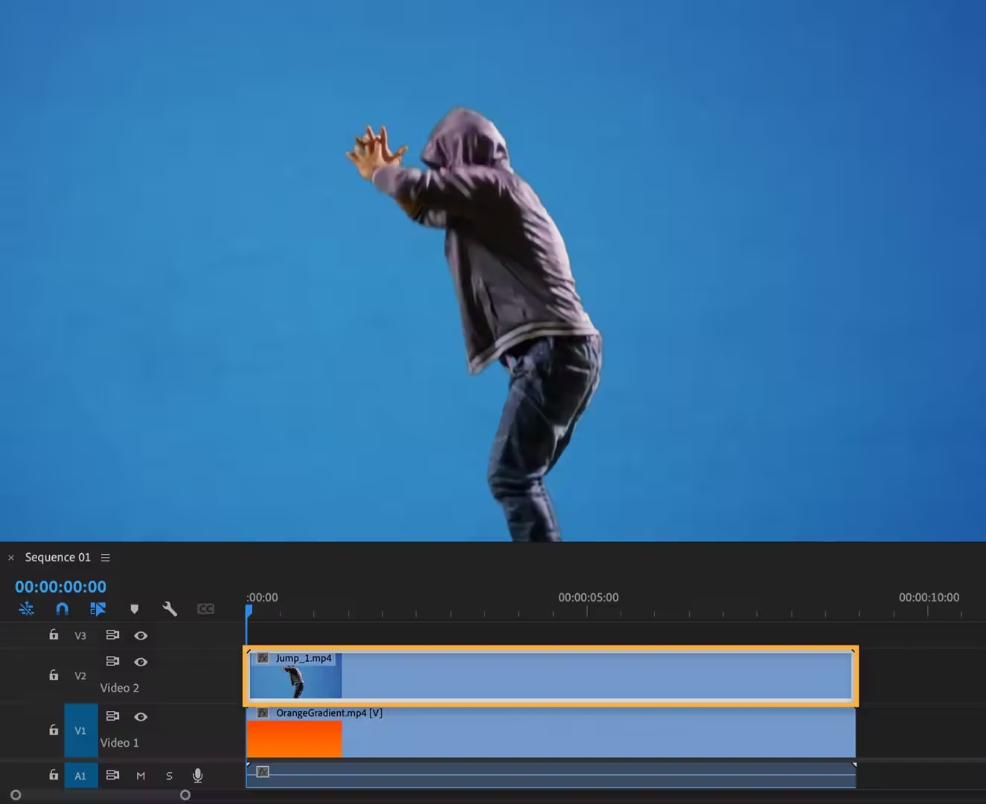Image resolution: width=986 pixels, height=804 pixels.
Task: Open Timeline Display Settings wrench
Action: tap(170, 609)
